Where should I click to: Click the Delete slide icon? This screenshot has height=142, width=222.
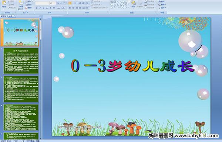point(28,8)
